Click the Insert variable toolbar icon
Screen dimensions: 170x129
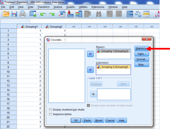click(x=119, y=14)
